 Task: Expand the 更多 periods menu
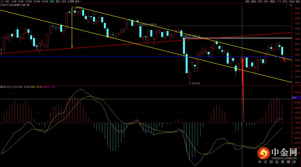point(78,1)
